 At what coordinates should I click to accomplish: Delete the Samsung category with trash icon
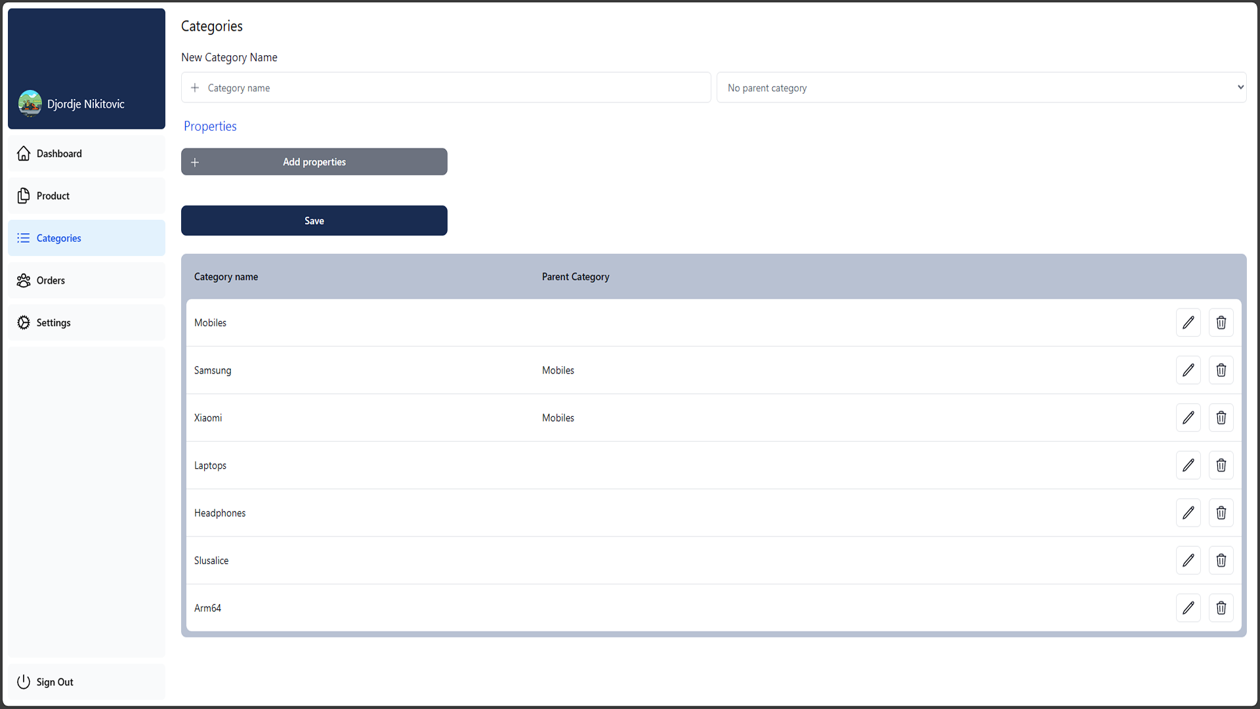(1221, 370)
